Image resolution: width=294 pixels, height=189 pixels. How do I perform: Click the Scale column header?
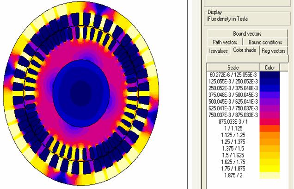point(233,68)
